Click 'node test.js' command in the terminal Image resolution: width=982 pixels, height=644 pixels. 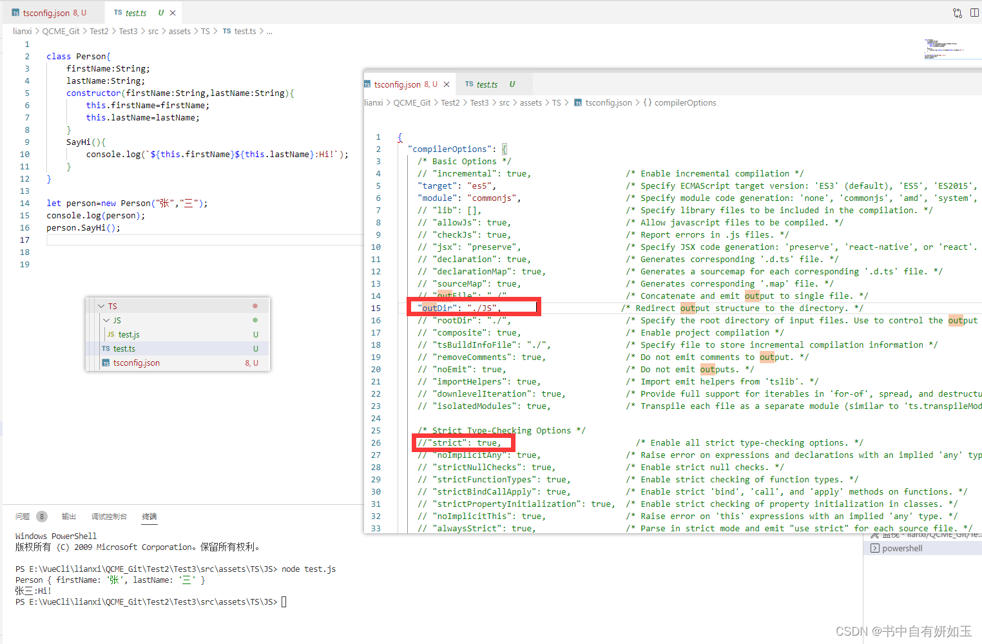pos(309,569)
